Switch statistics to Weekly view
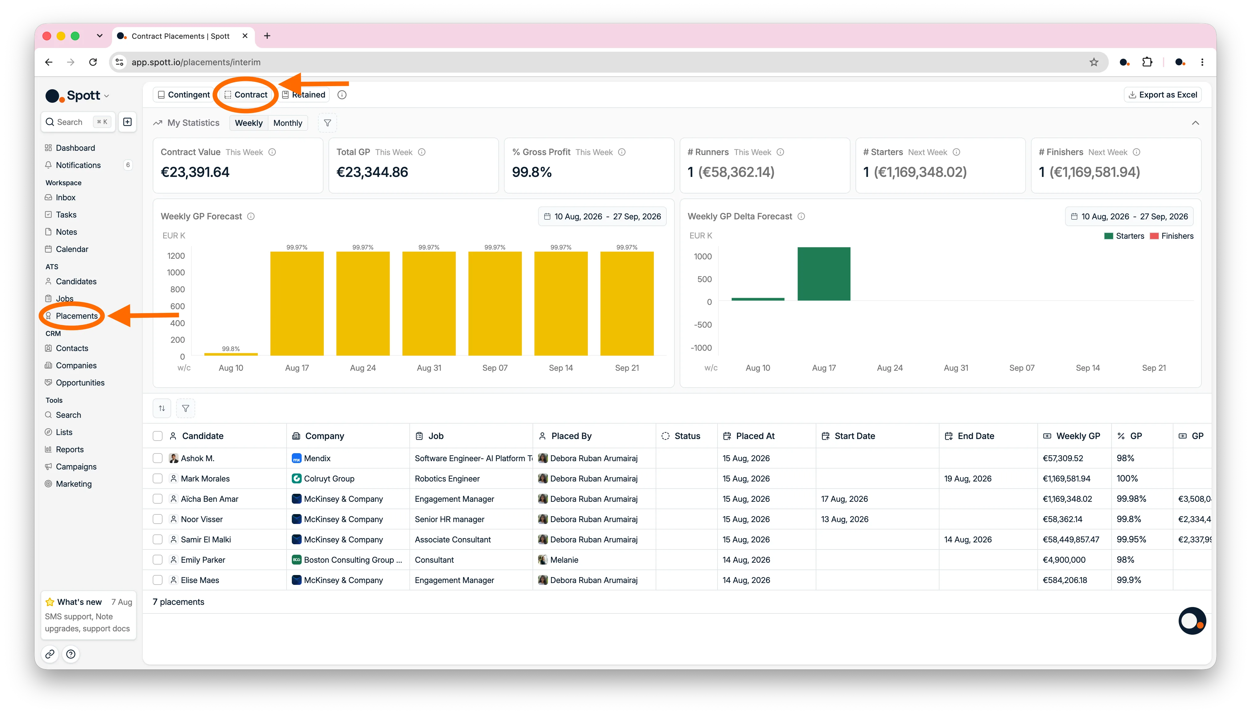 click(x=249, y=123)
